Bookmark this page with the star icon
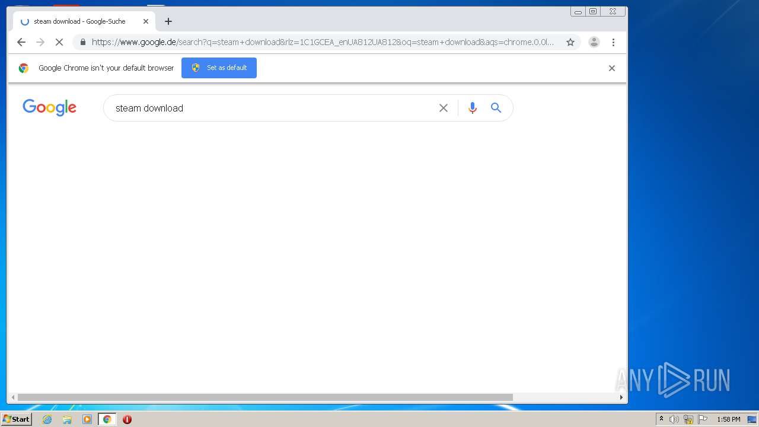Screen dimensions: 759x427 tap(570, 42)
